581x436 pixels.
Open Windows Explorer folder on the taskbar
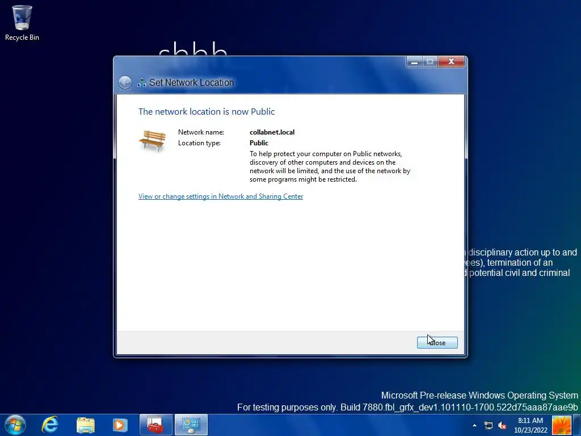(86, 425)
